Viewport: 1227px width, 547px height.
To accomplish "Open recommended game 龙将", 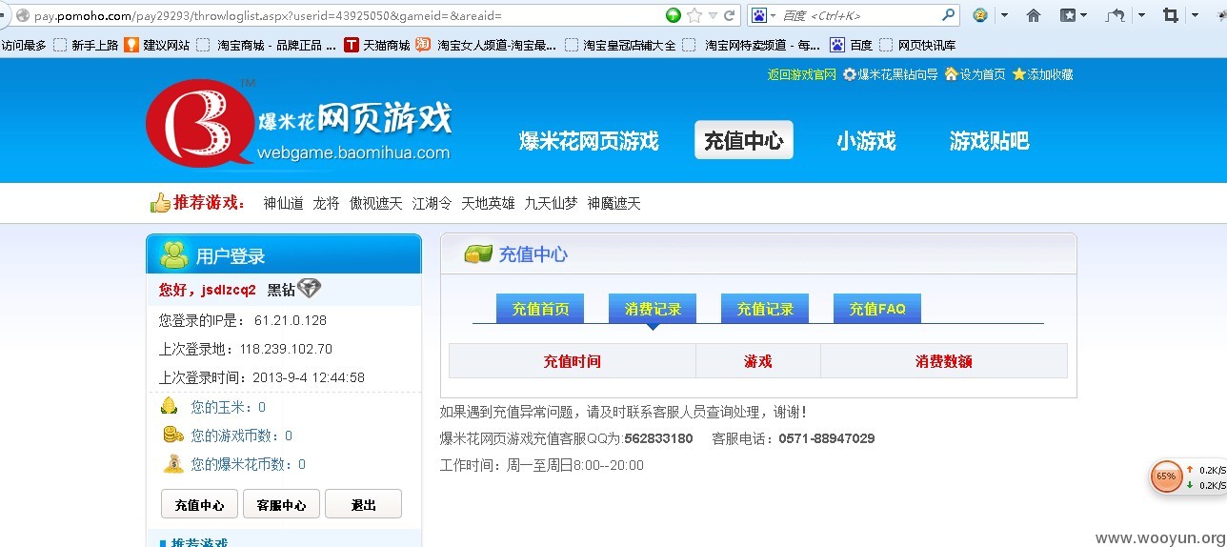I will click(326, 203).
